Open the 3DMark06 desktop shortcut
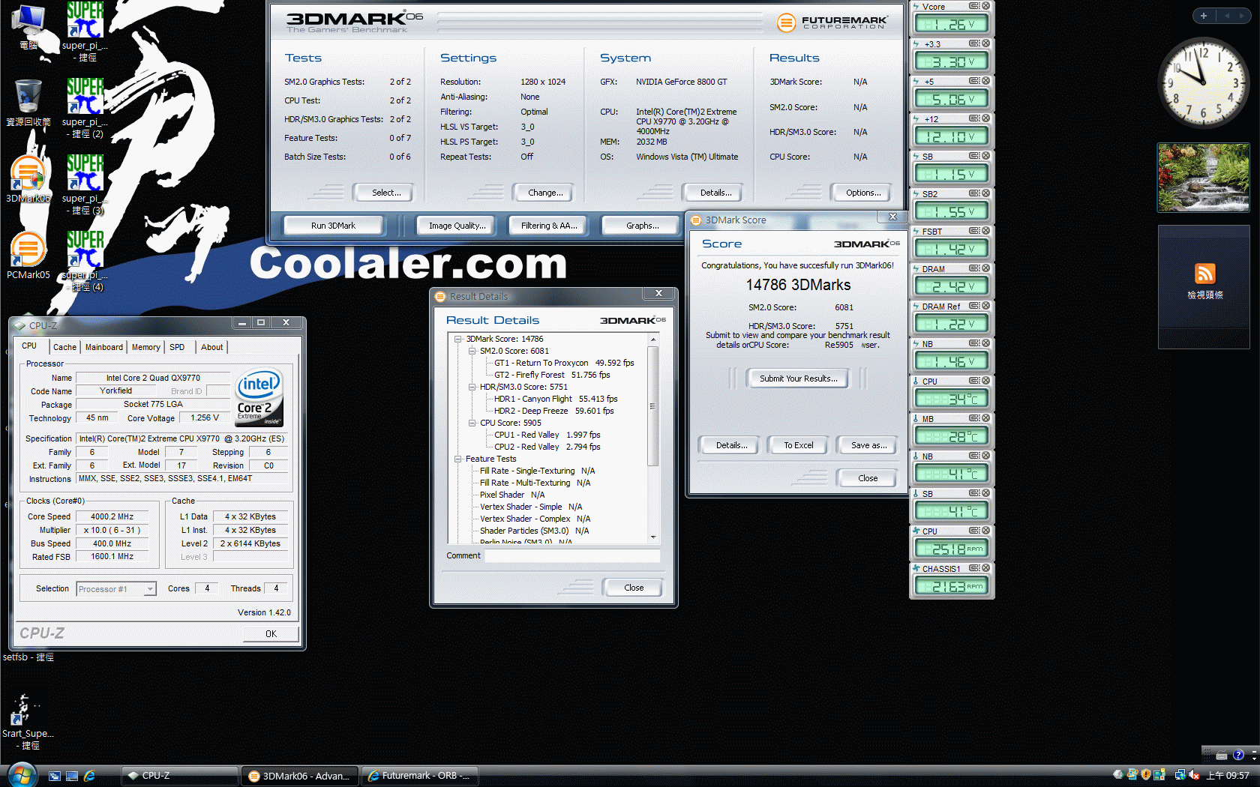The image size is (1260, 787). point(28,179)
